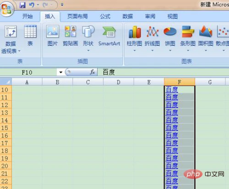The image size is (229, 189).
Task: Open the clip art (剪贴画) pane
Action: pos(71,36)
